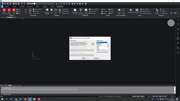Toggle DYN in the status bar
Image resolution: width=180 pixels, height=101 pixels.
[x=157, y=97]
